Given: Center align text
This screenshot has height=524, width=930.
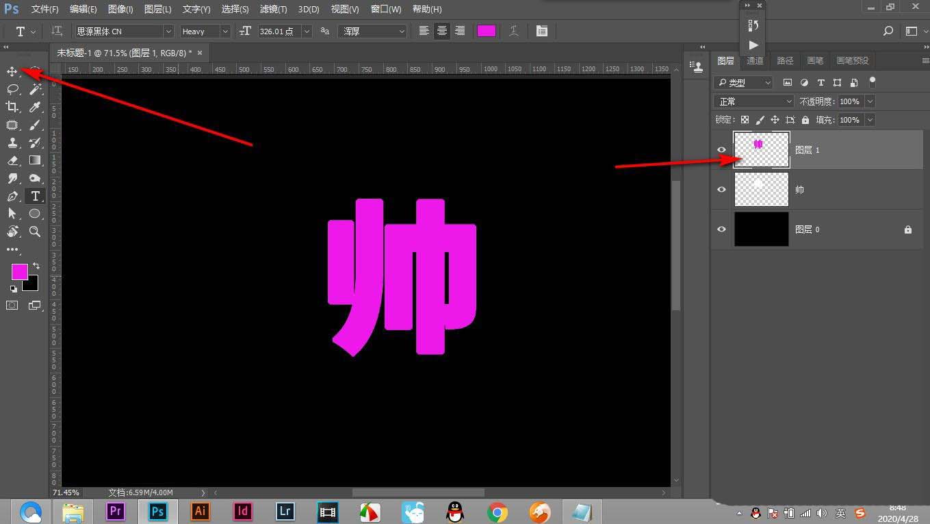Looking at the screenshot, I should (442, 31).
